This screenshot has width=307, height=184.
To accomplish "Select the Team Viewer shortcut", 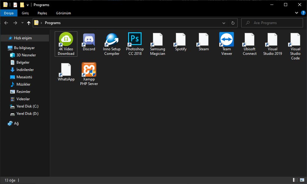I will click(227, 44).
